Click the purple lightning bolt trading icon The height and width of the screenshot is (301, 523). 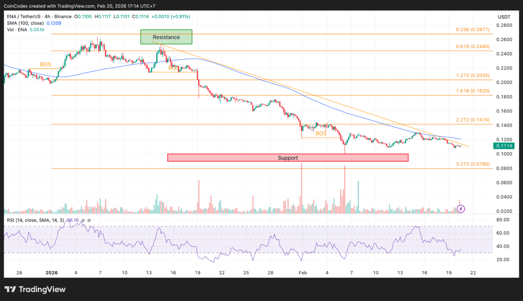[461, 209]
